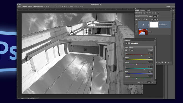The image size is (183, 103).
Task: Select the Masks icon in Properties panel
Action: [129, 43]
